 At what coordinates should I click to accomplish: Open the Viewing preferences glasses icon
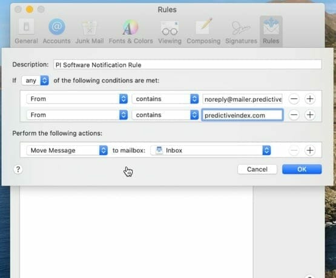click(x=170, y=28)
